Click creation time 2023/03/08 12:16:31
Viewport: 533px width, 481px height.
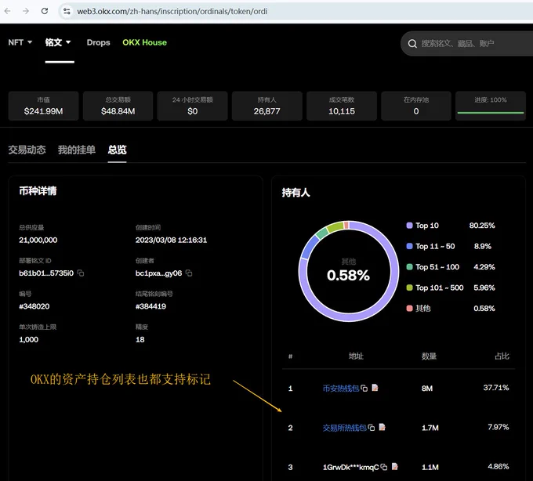171,240
